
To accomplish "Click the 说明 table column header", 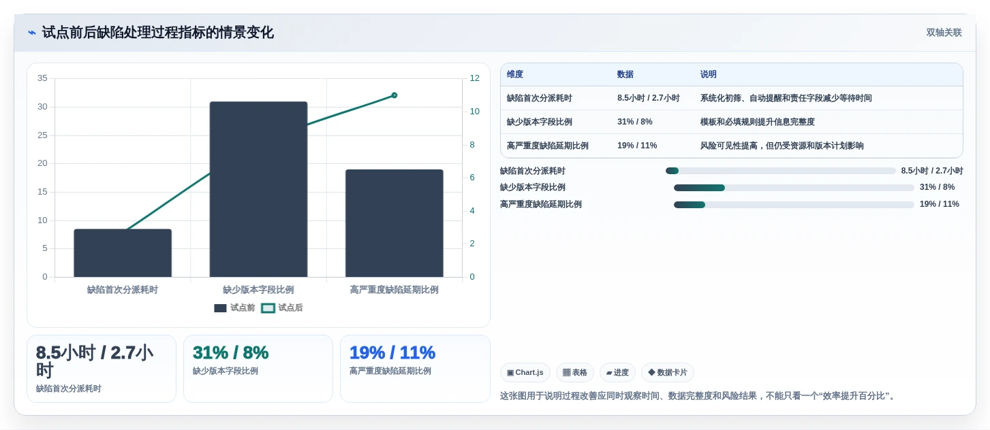I will coord(709,75).
